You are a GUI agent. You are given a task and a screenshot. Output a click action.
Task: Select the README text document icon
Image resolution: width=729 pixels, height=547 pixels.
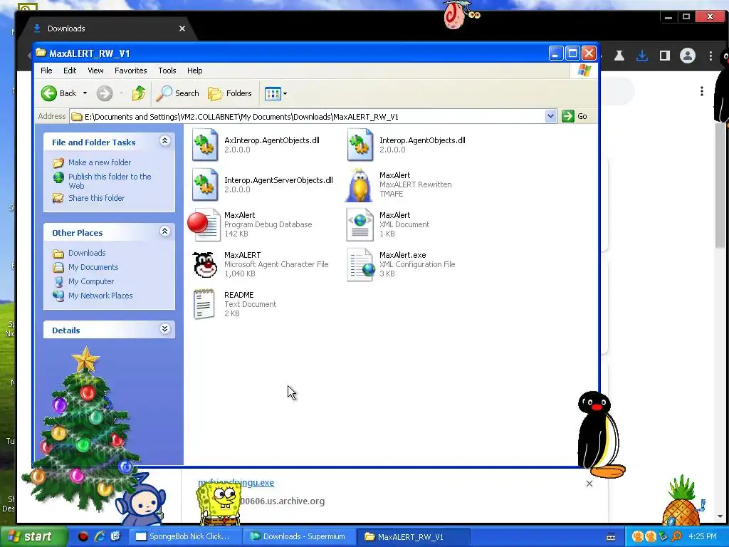(204, 304)
